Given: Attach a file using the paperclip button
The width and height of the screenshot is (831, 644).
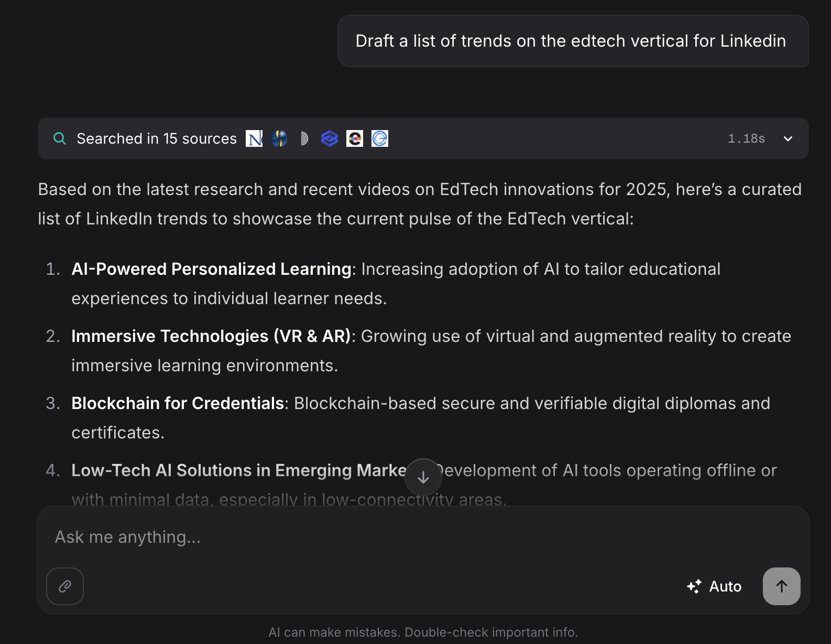Looking at the screenshot, I should point(65,586).
